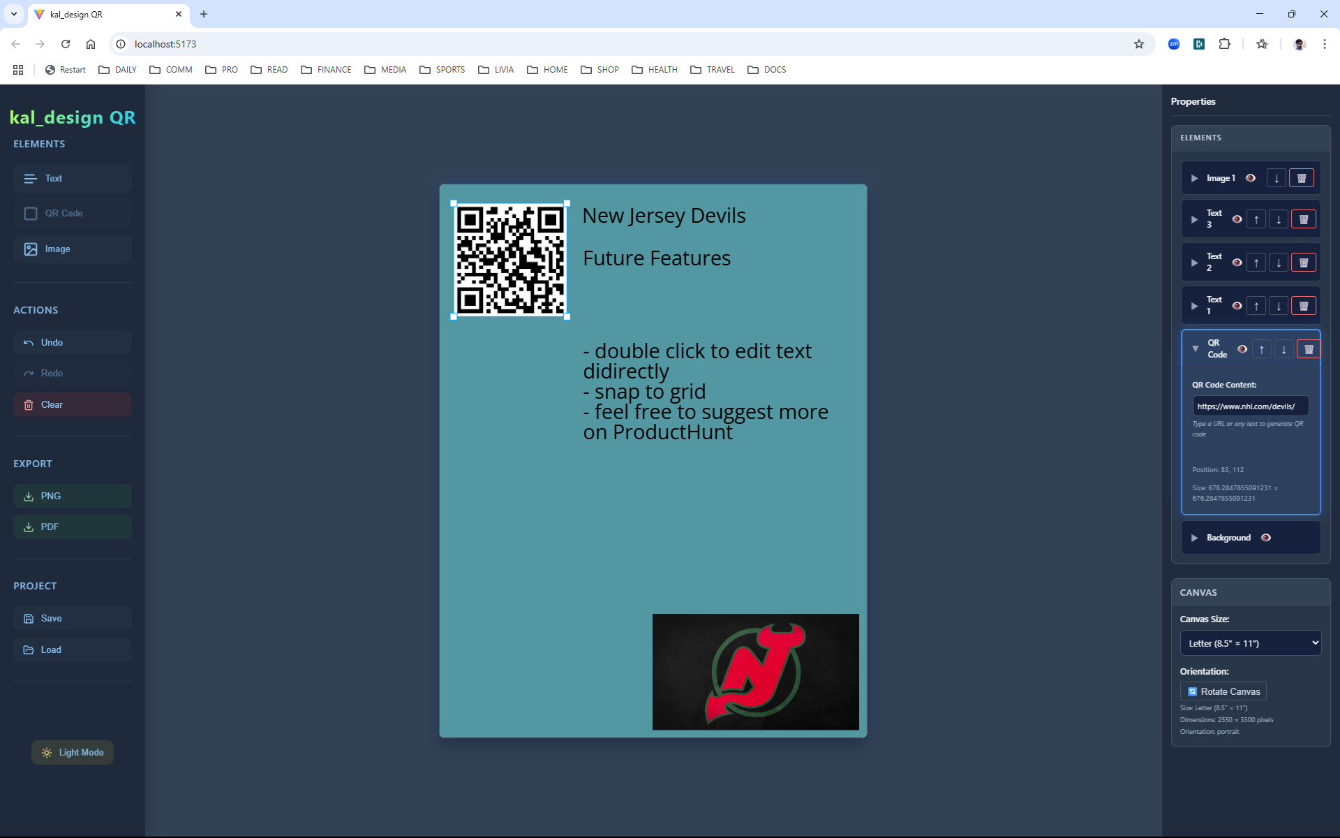Select 'New Jersey Devils' text on canvas

[664, 216]
